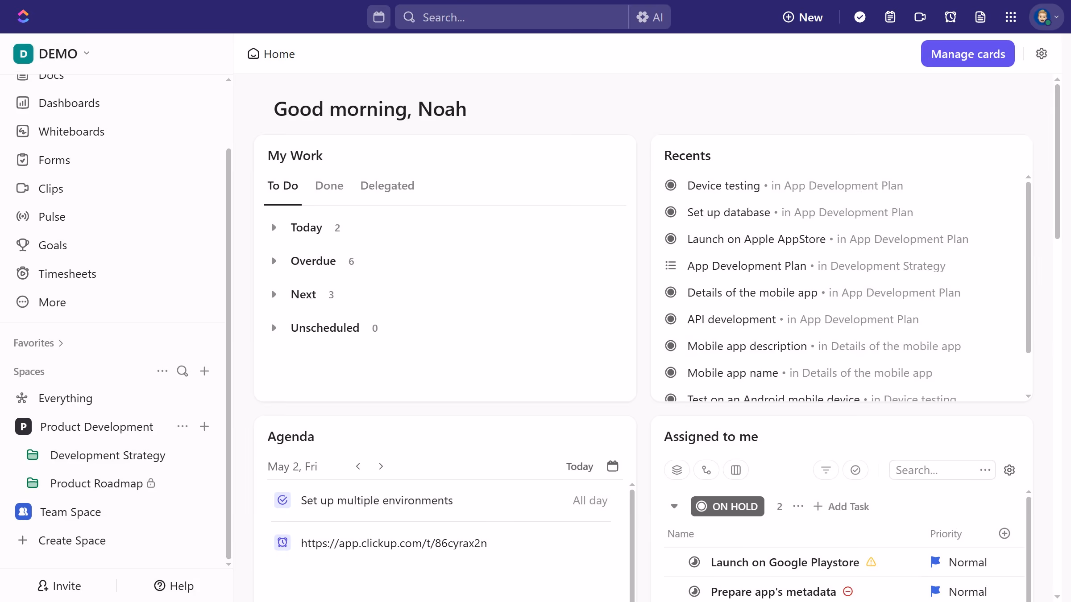Open the quick-action checkmark icon in top bar
Screen dimensions: 1071x602
pos(859,17)
